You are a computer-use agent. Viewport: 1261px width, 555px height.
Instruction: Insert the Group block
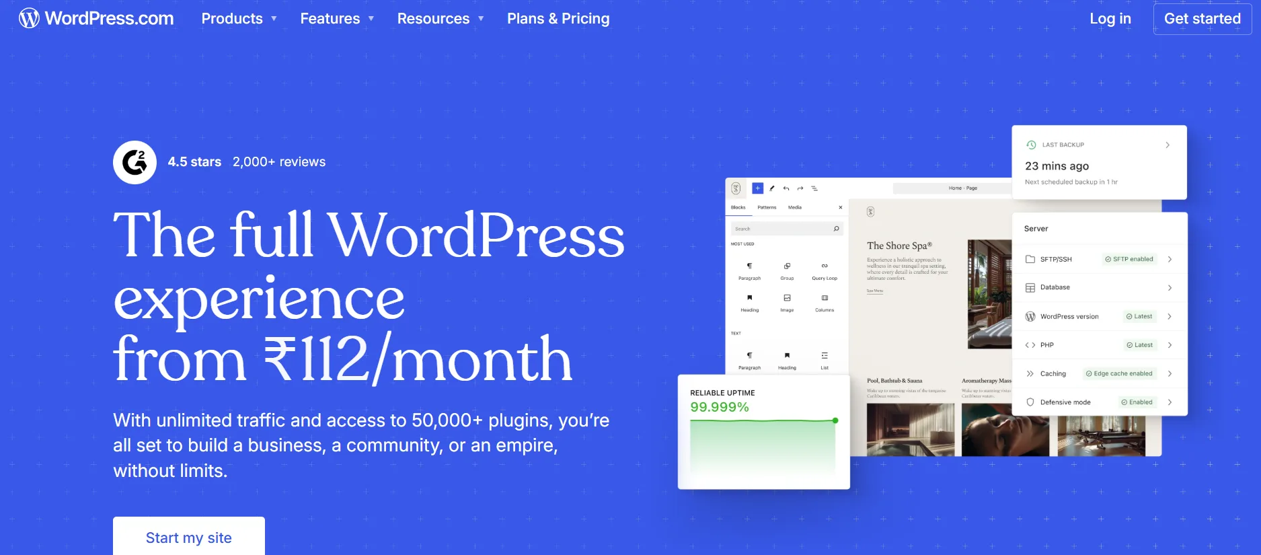pos(787,271)
